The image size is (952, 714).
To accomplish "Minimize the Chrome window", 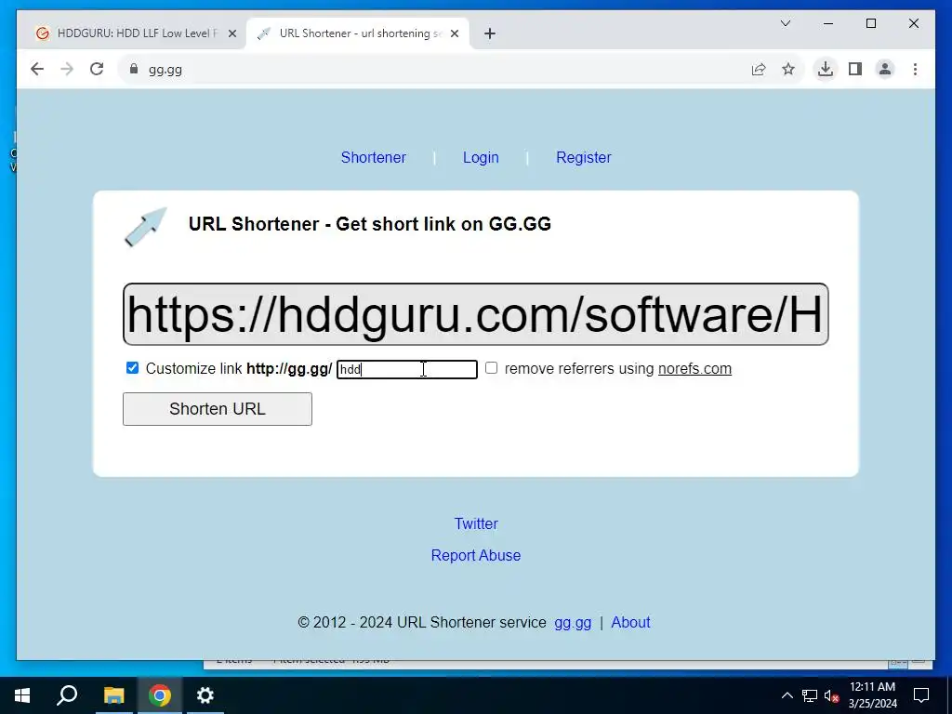I will [828, 23].
